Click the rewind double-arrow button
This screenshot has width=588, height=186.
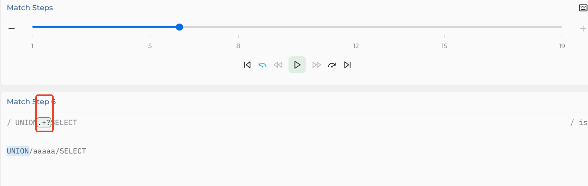[x=278, y=65]
